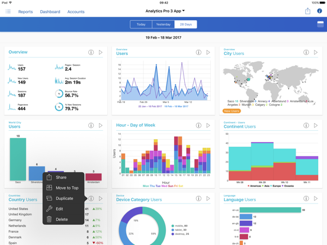Screen dimensions: 327x245
Task: Go to the Dashboard section
Action: point(50,12)
